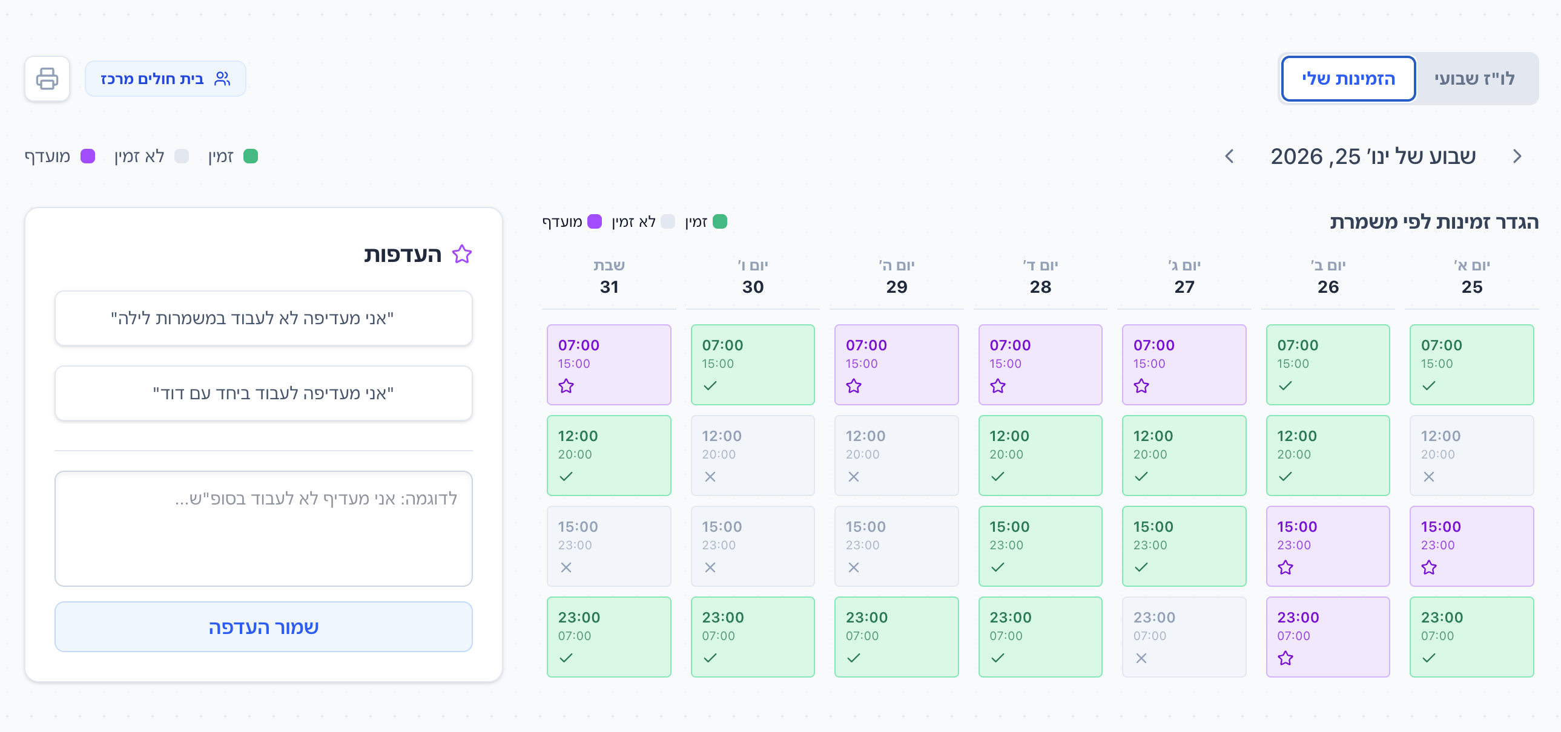Expand the בית חולים מרכז selector
The height and width of the screenshot is (732, 1561).
[166, 77]
